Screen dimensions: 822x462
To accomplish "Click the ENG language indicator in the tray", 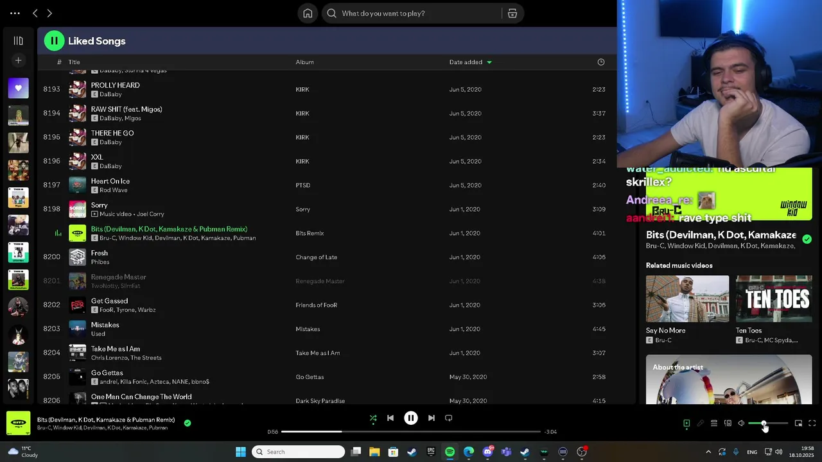I will 751,452.
